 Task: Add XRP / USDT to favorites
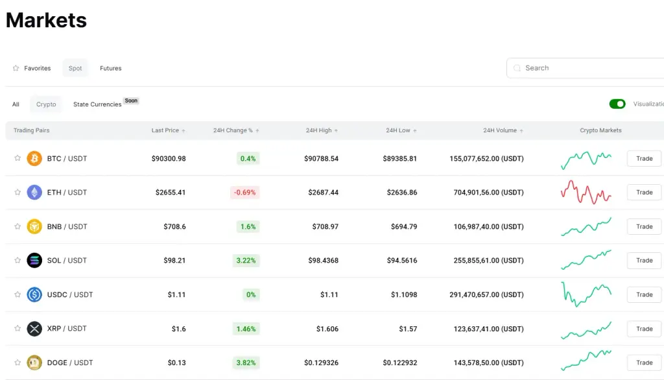(x=18, y=328)
